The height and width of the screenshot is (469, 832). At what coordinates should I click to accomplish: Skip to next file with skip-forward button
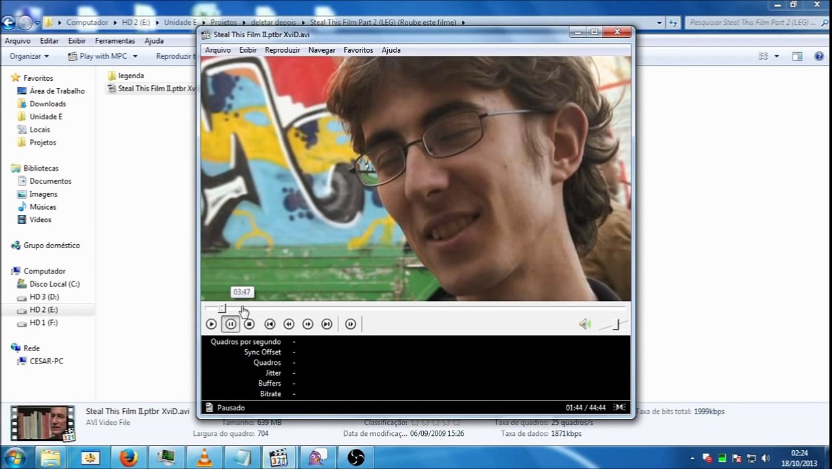(x=327, y=324)
